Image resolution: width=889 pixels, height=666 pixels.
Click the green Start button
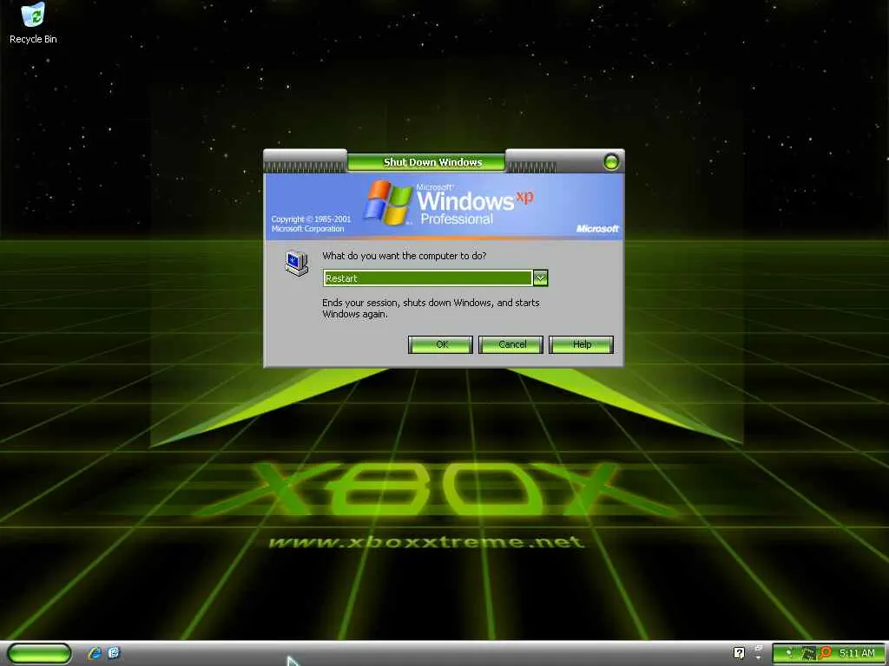point(39,653)
